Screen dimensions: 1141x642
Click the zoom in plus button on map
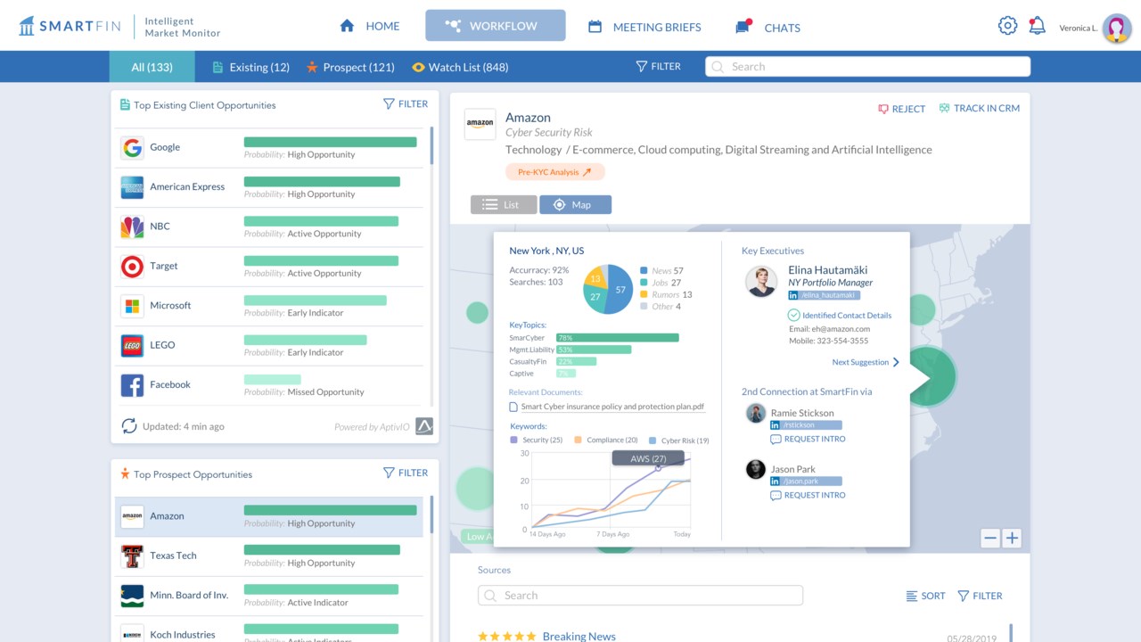click(x=1012, y=538)
